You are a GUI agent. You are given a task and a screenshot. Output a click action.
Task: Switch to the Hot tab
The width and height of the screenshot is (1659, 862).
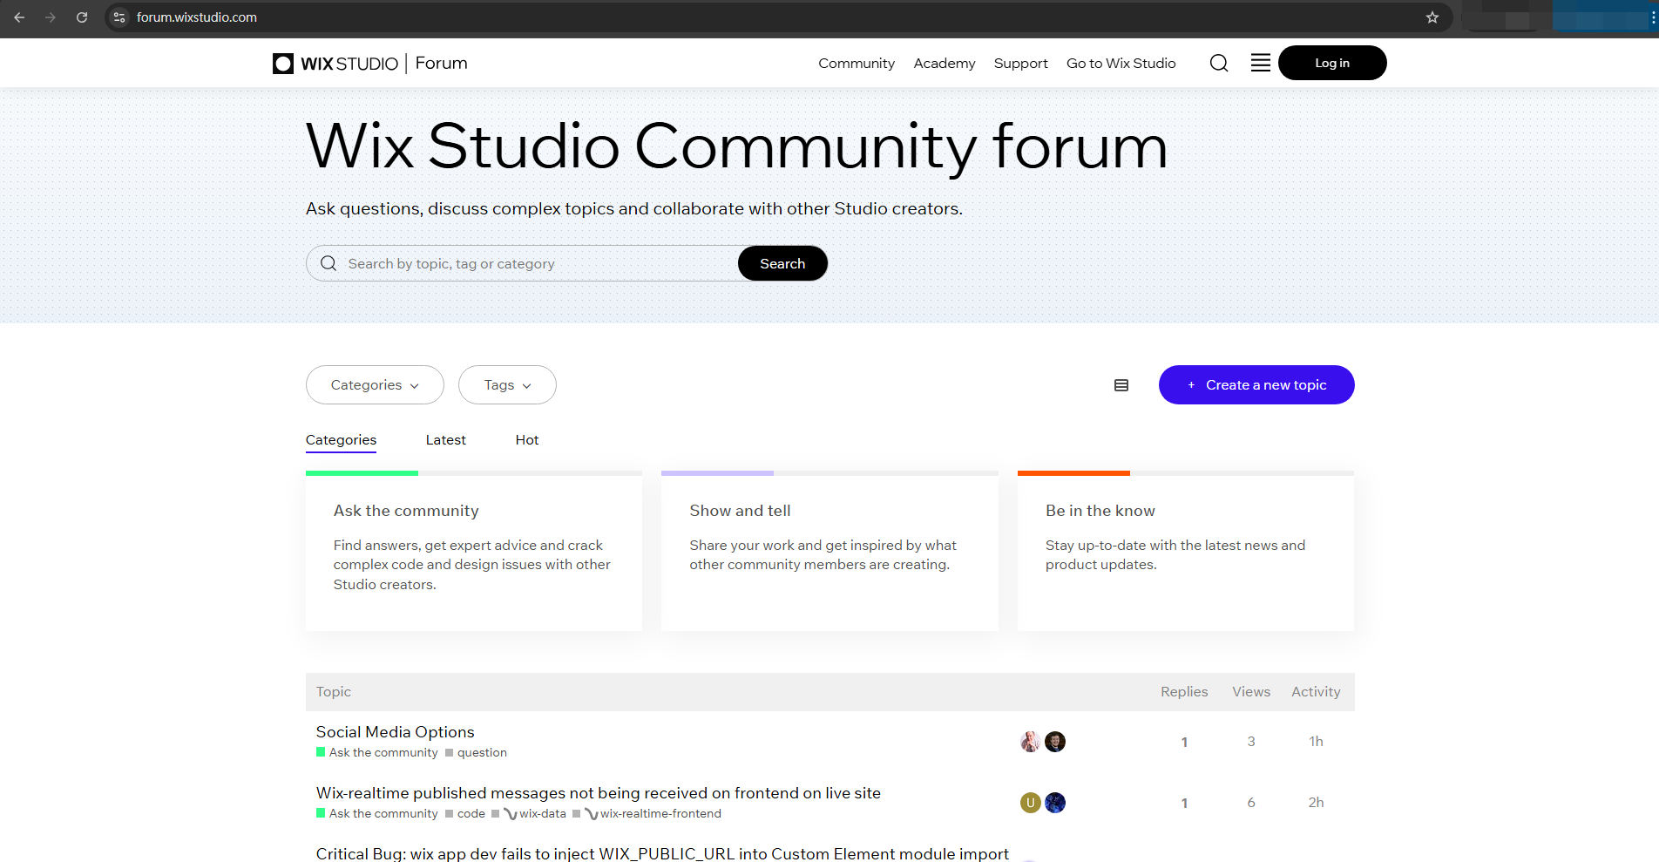coord(526,440)
